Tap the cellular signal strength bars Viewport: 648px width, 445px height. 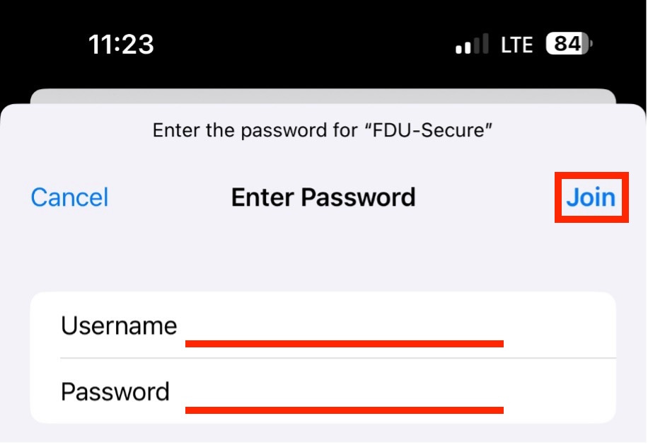[x=472, y=45]
